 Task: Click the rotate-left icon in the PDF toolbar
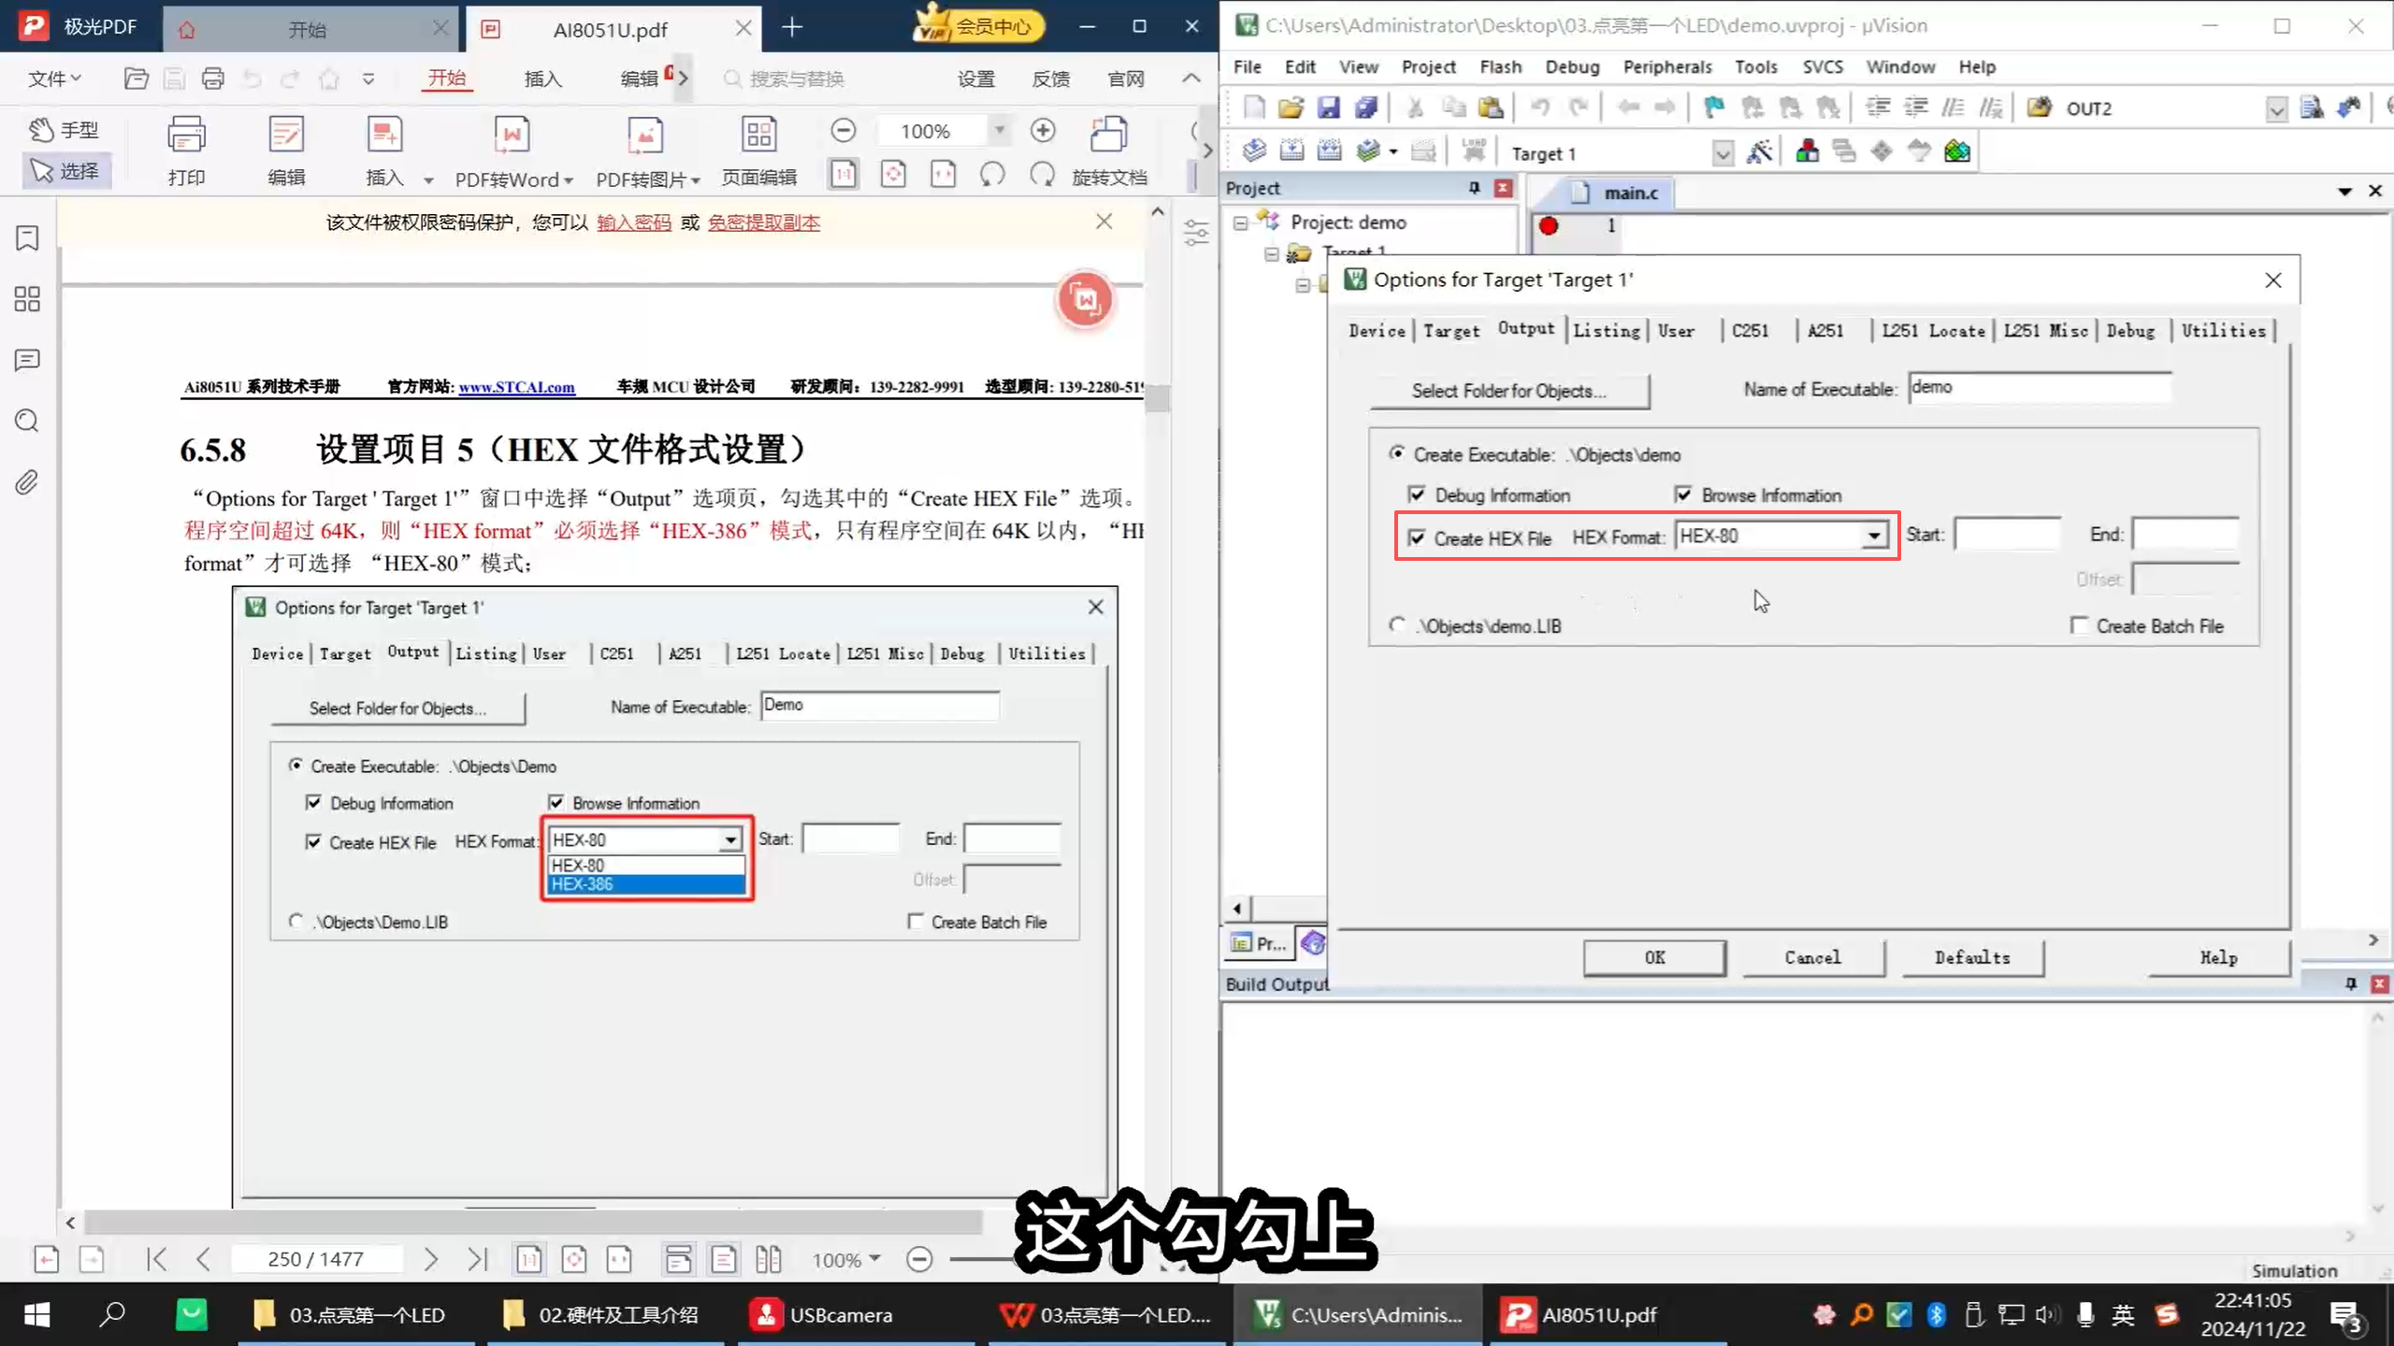[993, 174]
